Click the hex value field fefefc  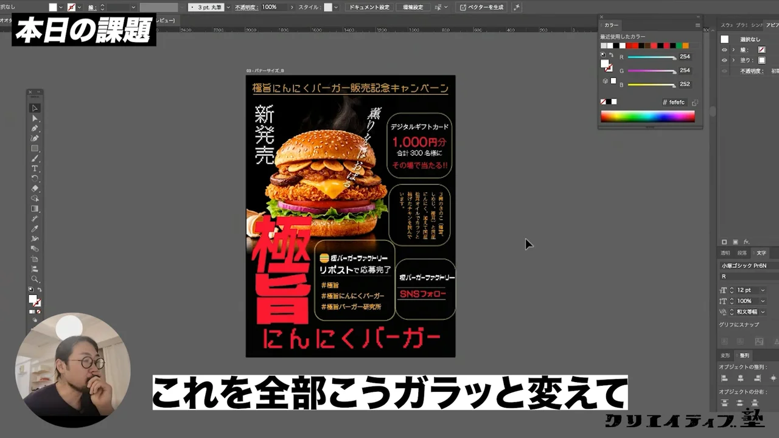676,103
